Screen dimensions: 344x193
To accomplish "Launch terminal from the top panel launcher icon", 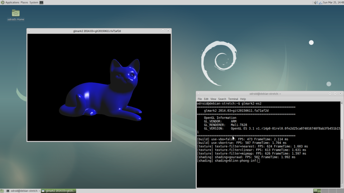I will (41, 3).
